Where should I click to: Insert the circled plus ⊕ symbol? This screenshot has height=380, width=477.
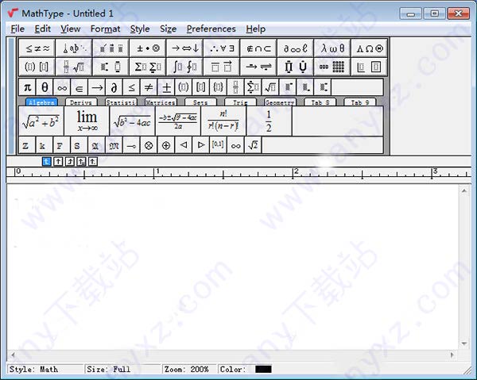coord(166,145)
